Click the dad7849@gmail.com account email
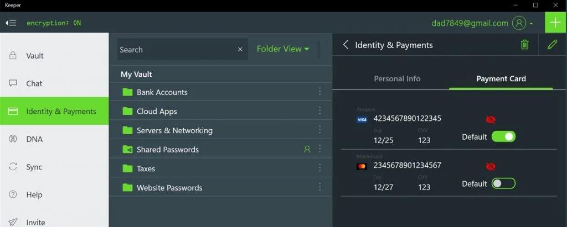Image resolution: width=567 pixels, height=227 pixels. point(470,23)
